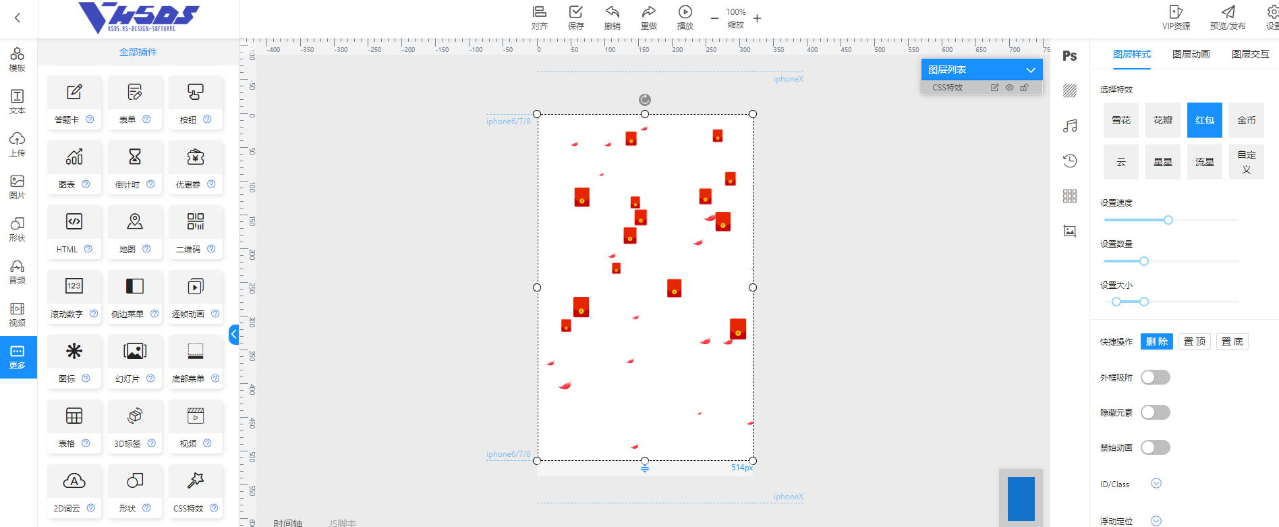Adjust the 设置数量 quantity slider
The height and width of the screenshot is (527, 1279).
point(1144,261)
